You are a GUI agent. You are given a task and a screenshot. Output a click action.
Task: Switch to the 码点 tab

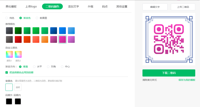coord(105,7)
